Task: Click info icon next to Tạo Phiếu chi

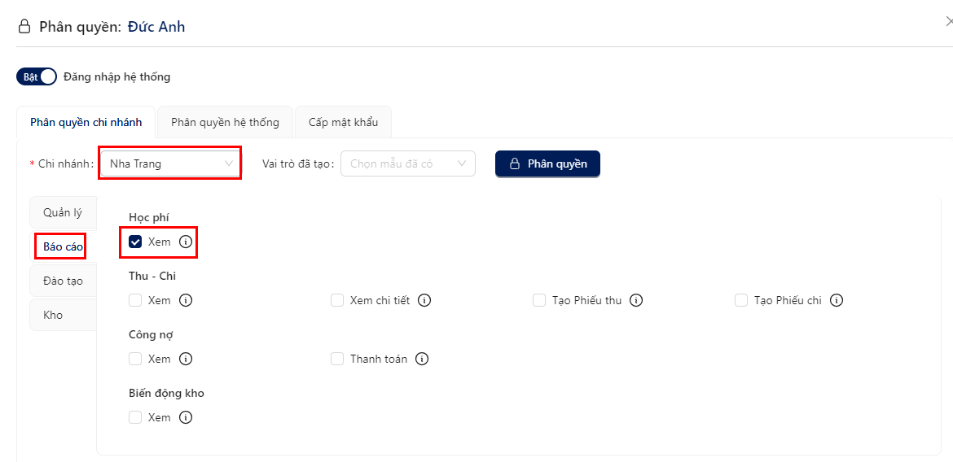Action: 837,300
